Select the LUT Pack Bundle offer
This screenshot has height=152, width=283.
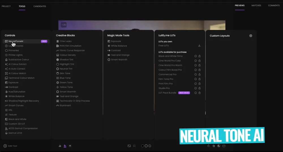pyautogui.click(x=167, y=93)
